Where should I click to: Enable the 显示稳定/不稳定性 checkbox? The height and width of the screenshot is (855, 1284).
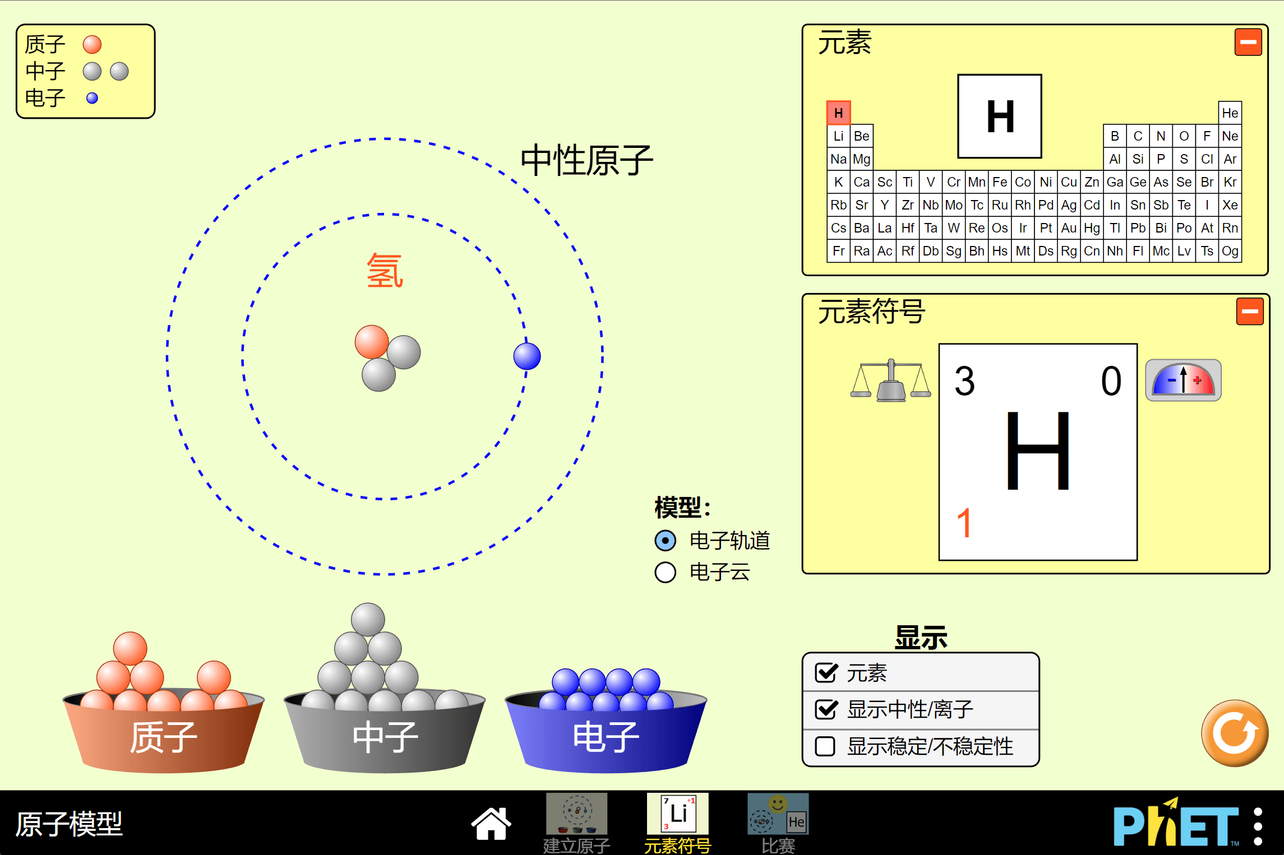[825, 746]
